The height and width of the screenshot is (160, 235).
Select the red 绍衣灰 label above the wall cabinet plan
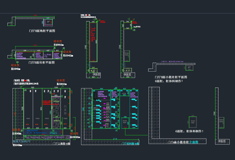click(58, 42)
